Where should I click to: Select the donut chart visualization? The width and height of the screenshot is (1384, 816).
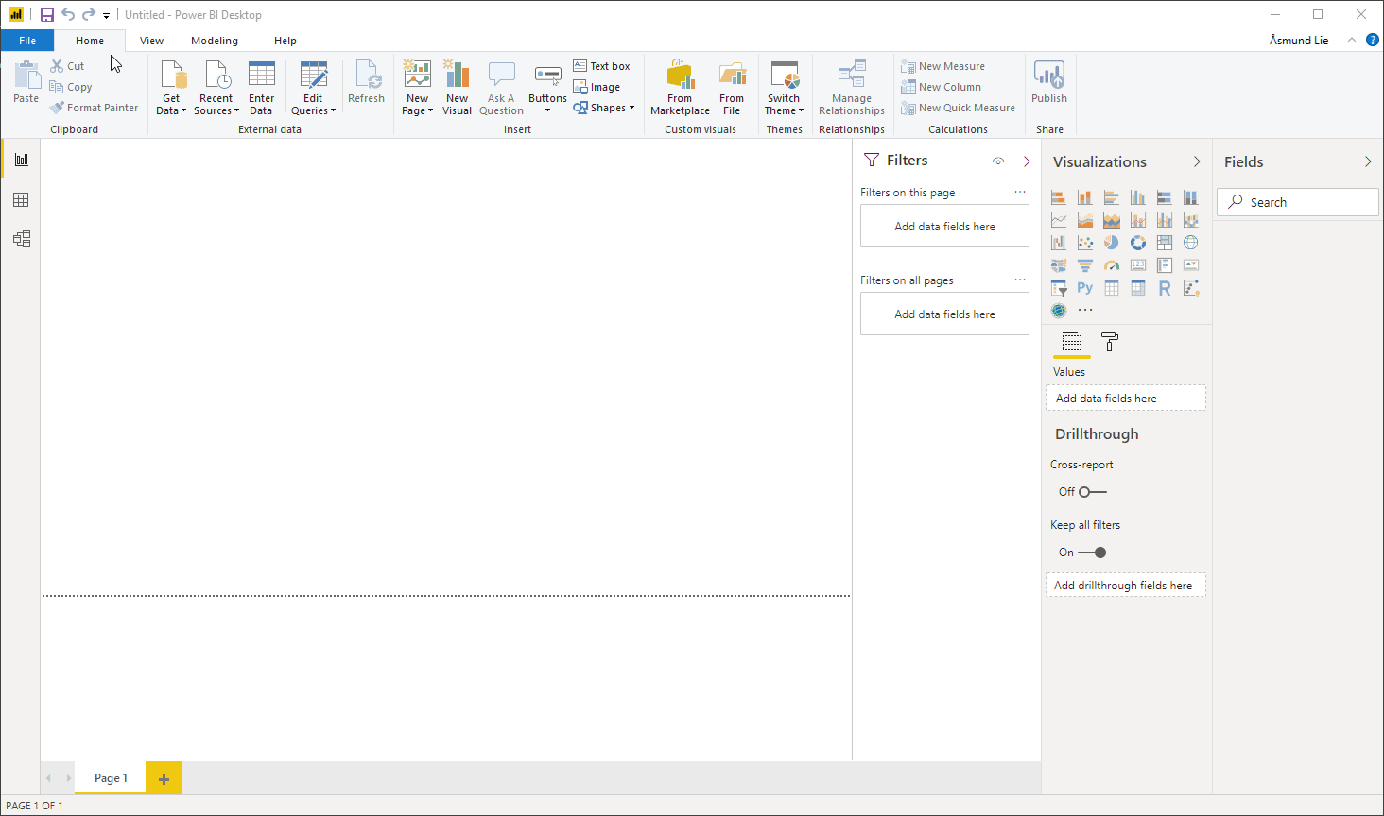(1137, 243)
